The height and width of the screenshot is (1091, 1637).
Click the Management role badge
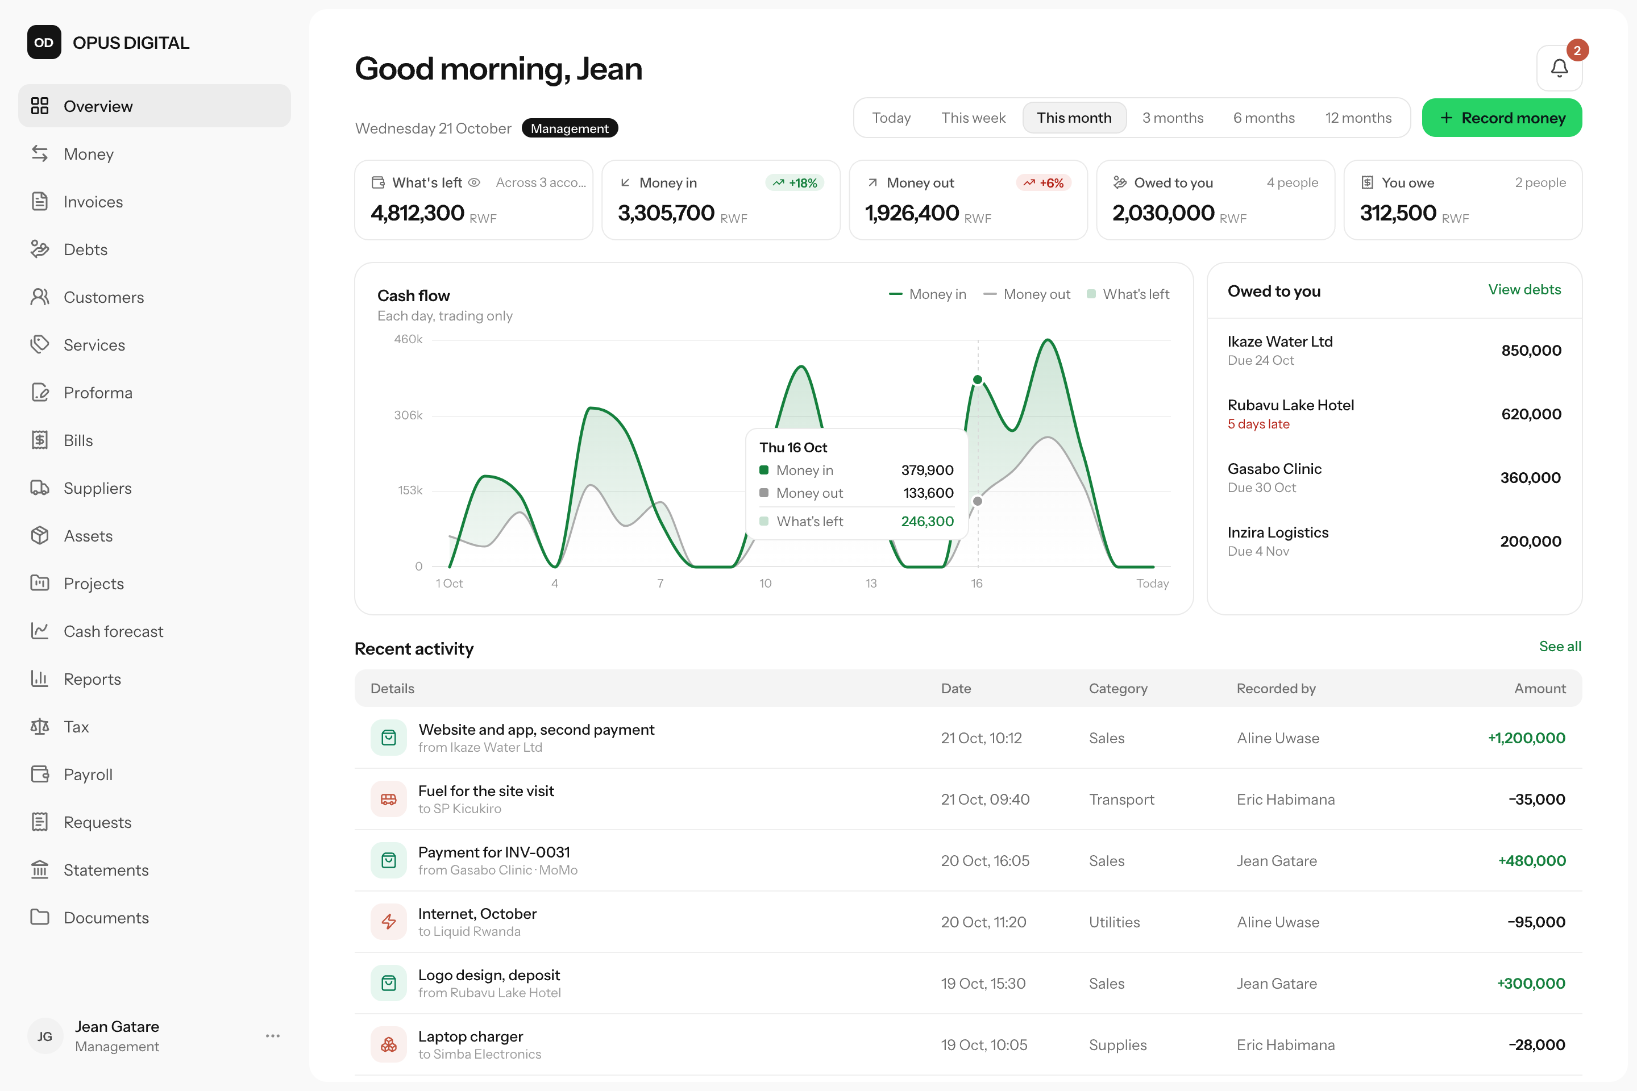point(570,128)
